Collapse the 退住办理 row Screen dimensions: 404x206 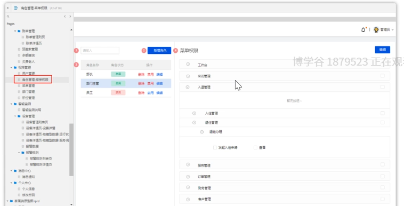click(x=202, y=132)
